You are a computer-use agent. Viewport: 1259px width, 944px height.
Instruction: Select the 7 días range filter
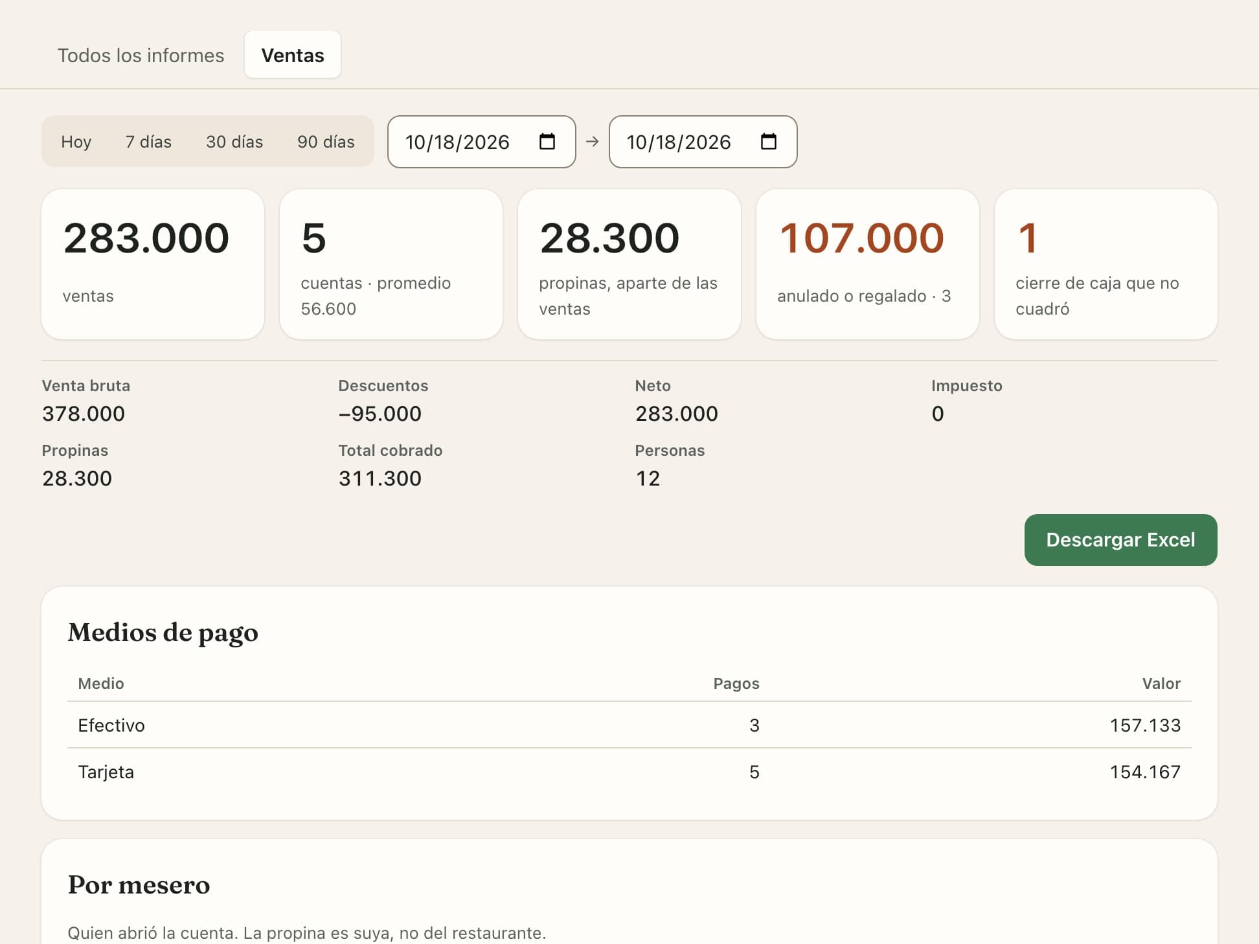[x=148, y=142]
